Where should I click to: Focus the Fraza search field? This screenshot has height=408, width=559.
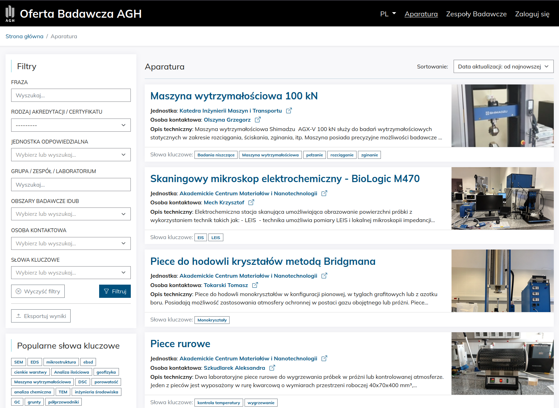pyautogui.click(x=71, y=95)
